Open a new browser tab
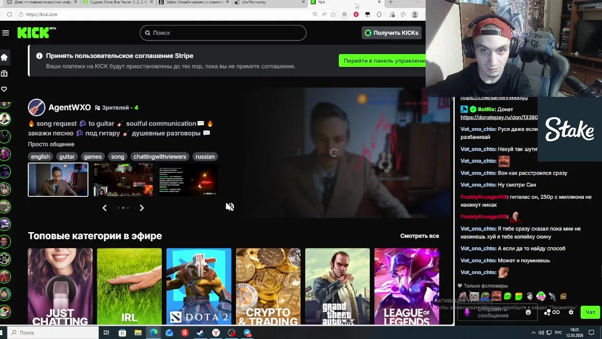602x339 pixels. coord(390,2)
